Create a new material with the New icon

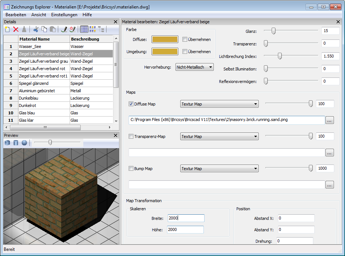coord(7,29)
